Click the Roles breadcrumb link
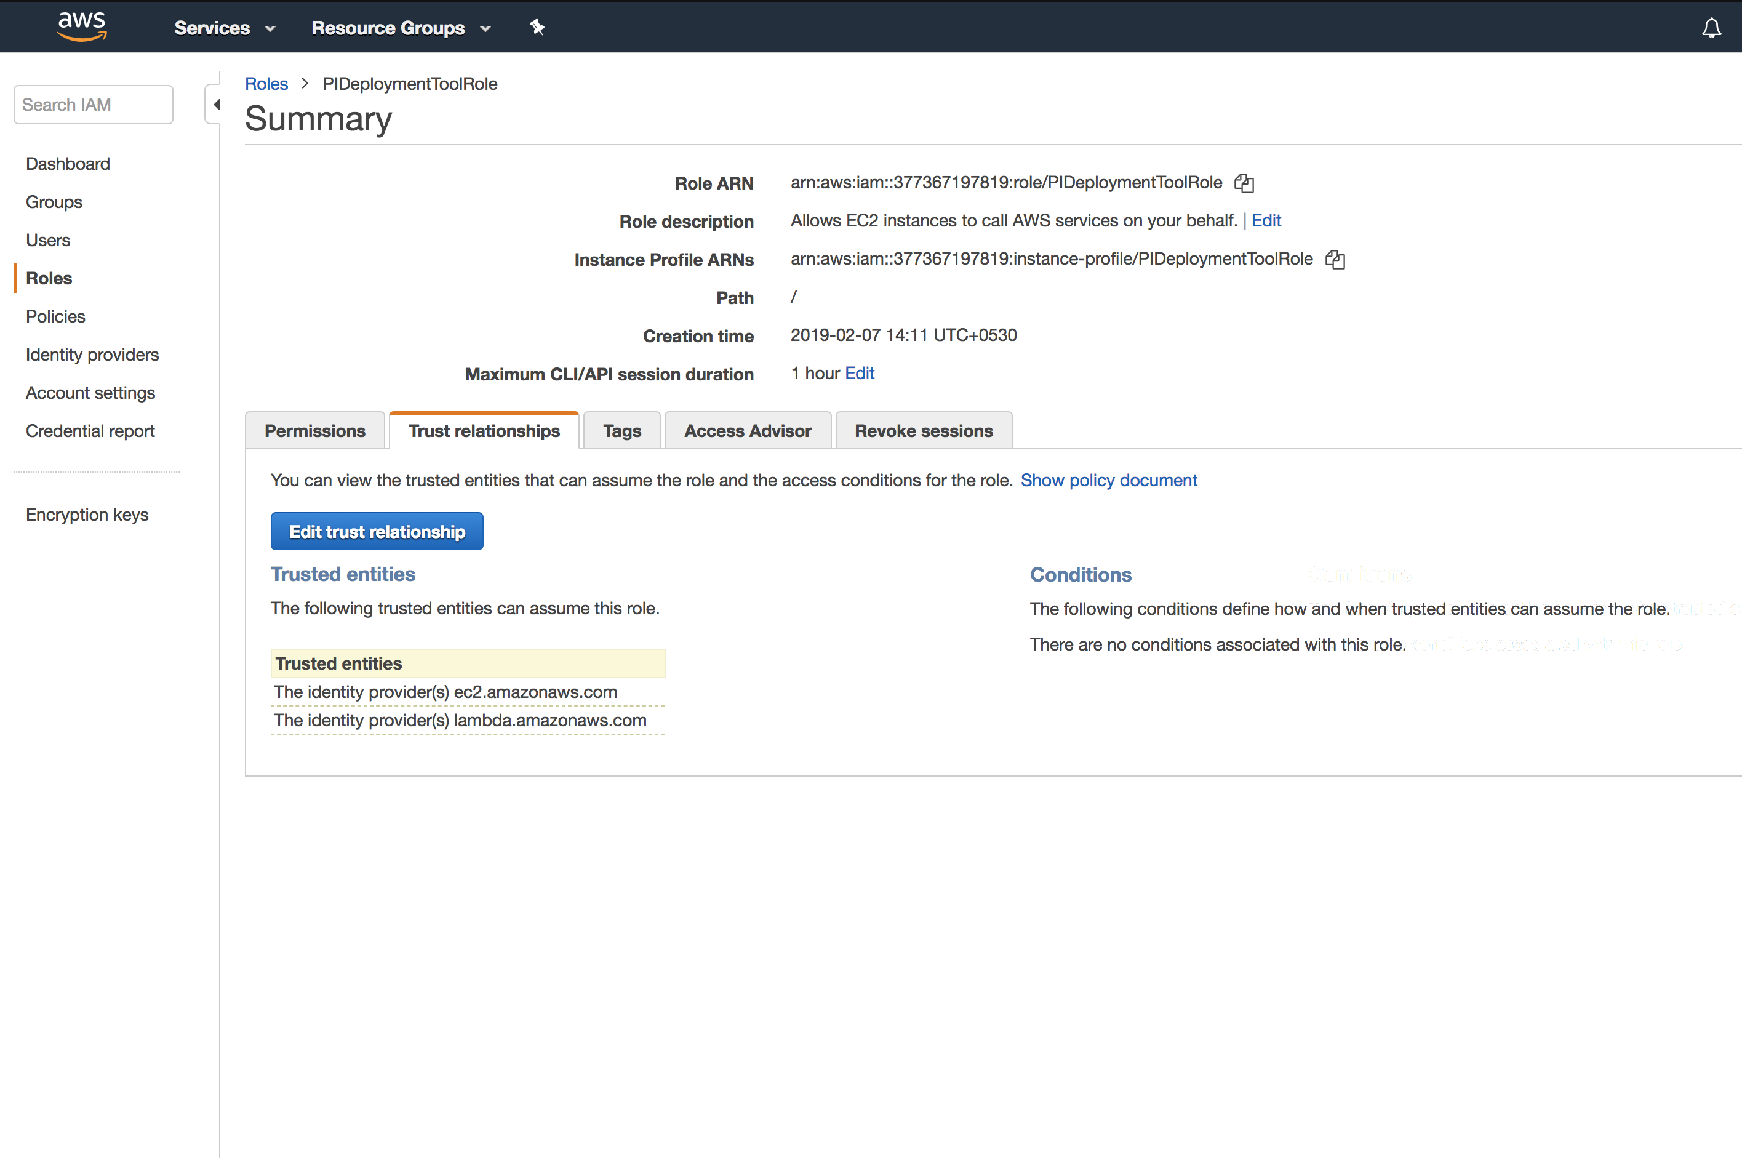 pyautogui.click(x=266, y=84)
